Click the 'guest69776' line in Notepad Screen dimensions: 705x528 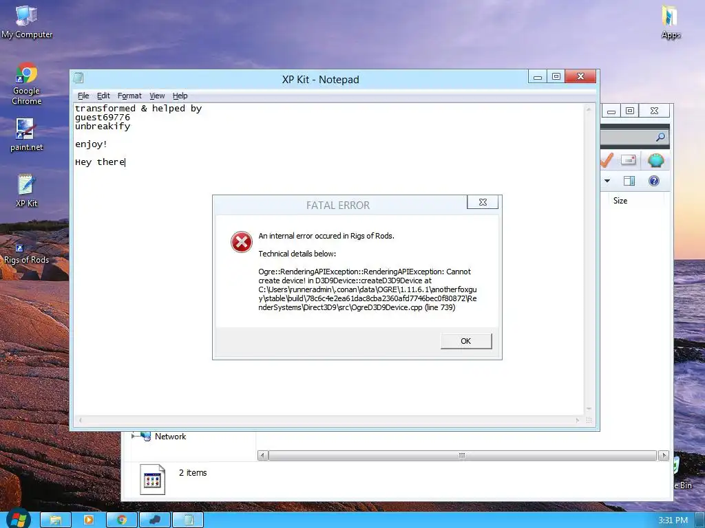[x=103, y=118]
